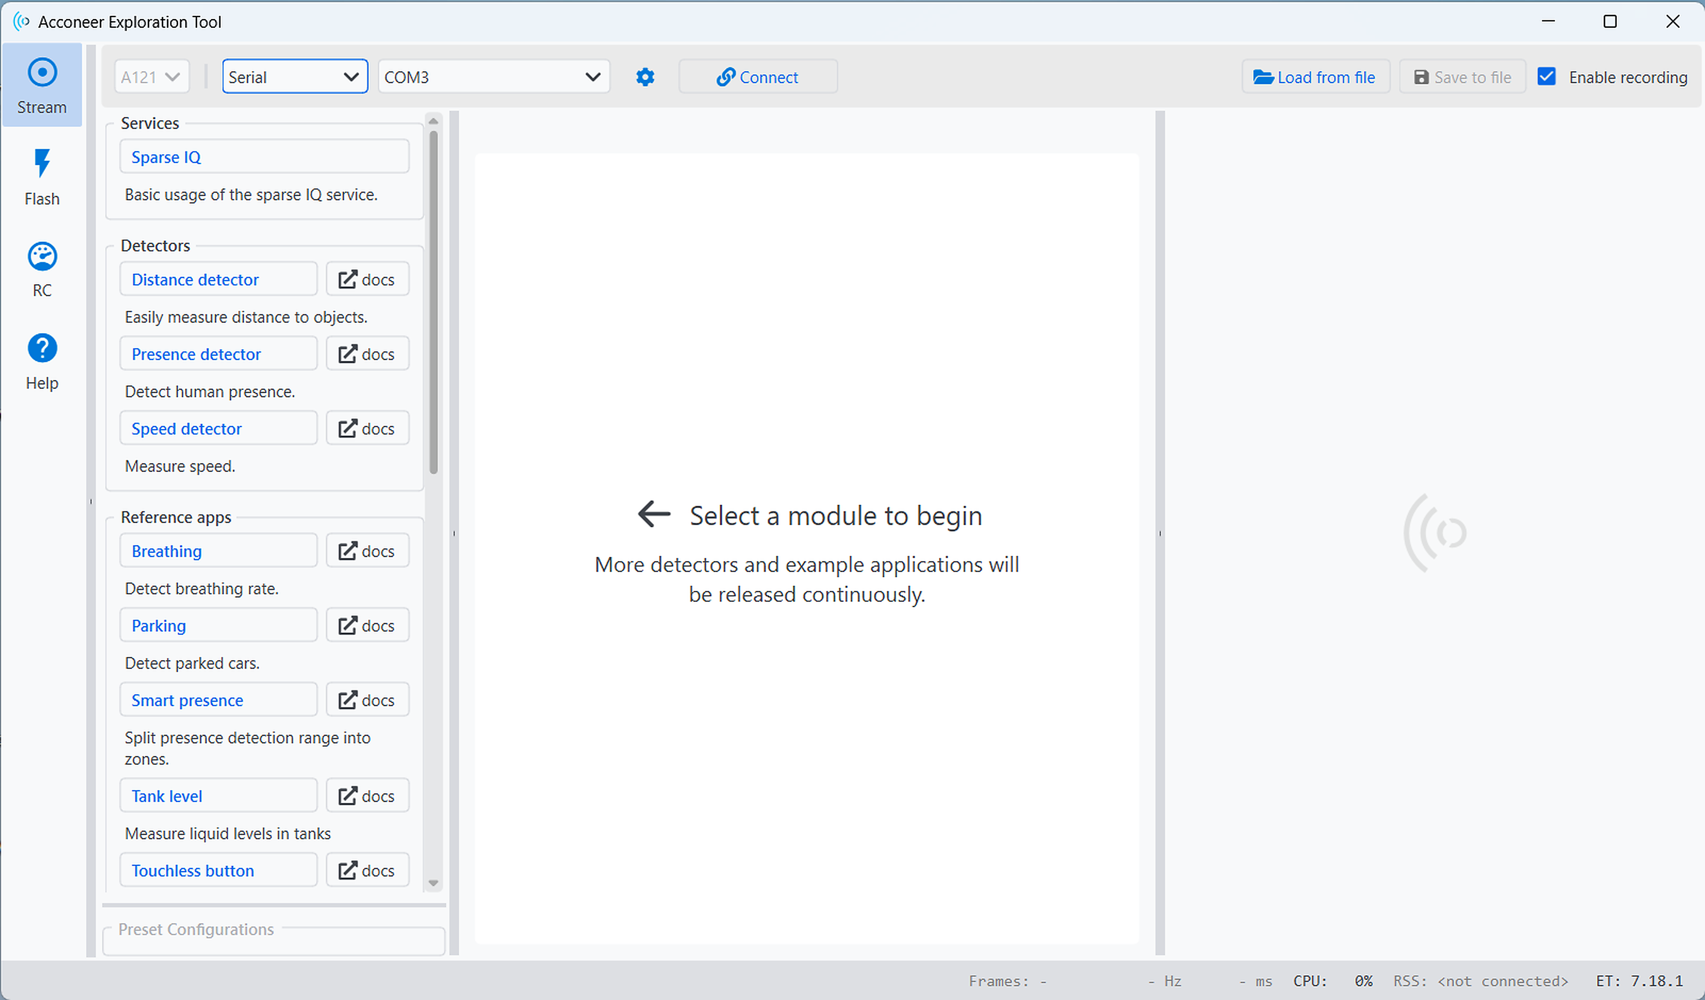The height and width of the screenshot is (1000, 1705).
Task: Open docs for Tank level app
Action: [x=367, y=796]
